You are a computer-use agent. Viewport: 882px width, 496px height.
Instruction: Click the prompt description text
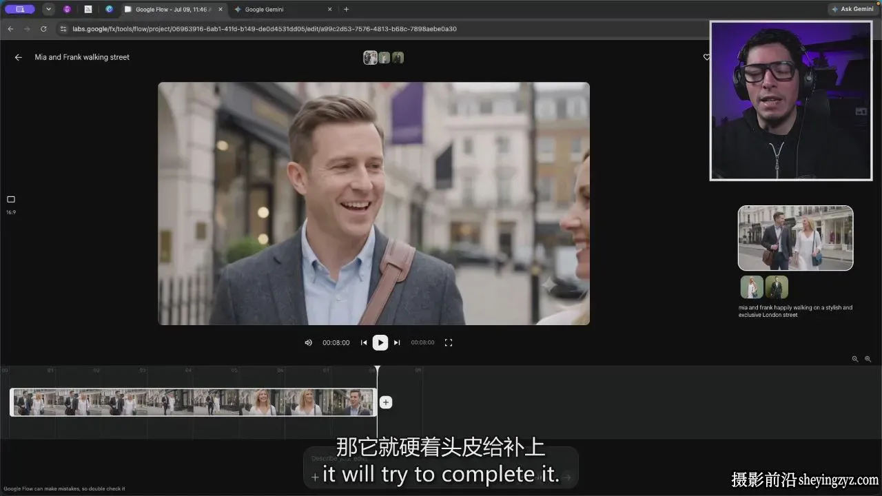pyautogui.click(x=795, y=311)
